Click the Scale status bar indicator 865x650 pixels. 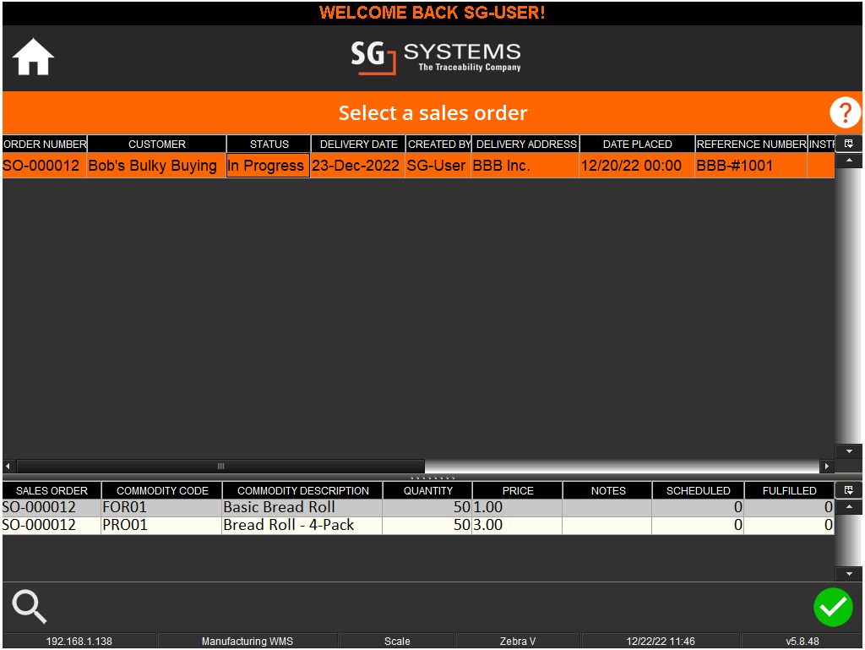coord(397,641)
